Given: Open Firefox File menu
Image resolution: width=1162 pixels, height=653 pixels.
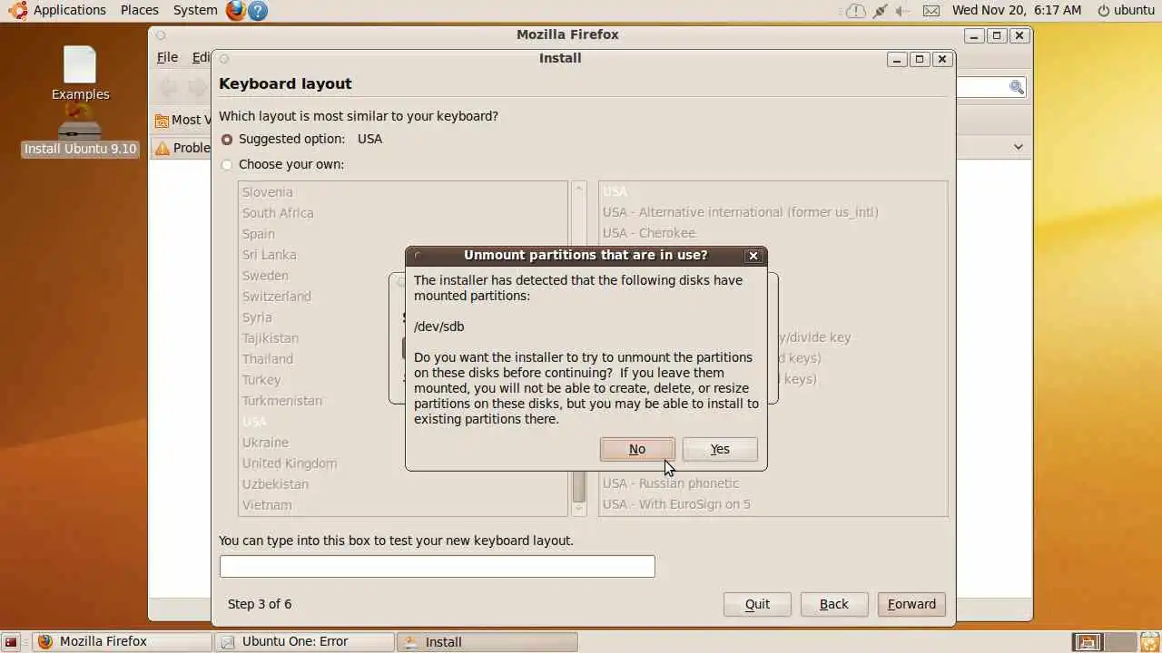Looking at the screenshot, I should (x=167, y=57).
